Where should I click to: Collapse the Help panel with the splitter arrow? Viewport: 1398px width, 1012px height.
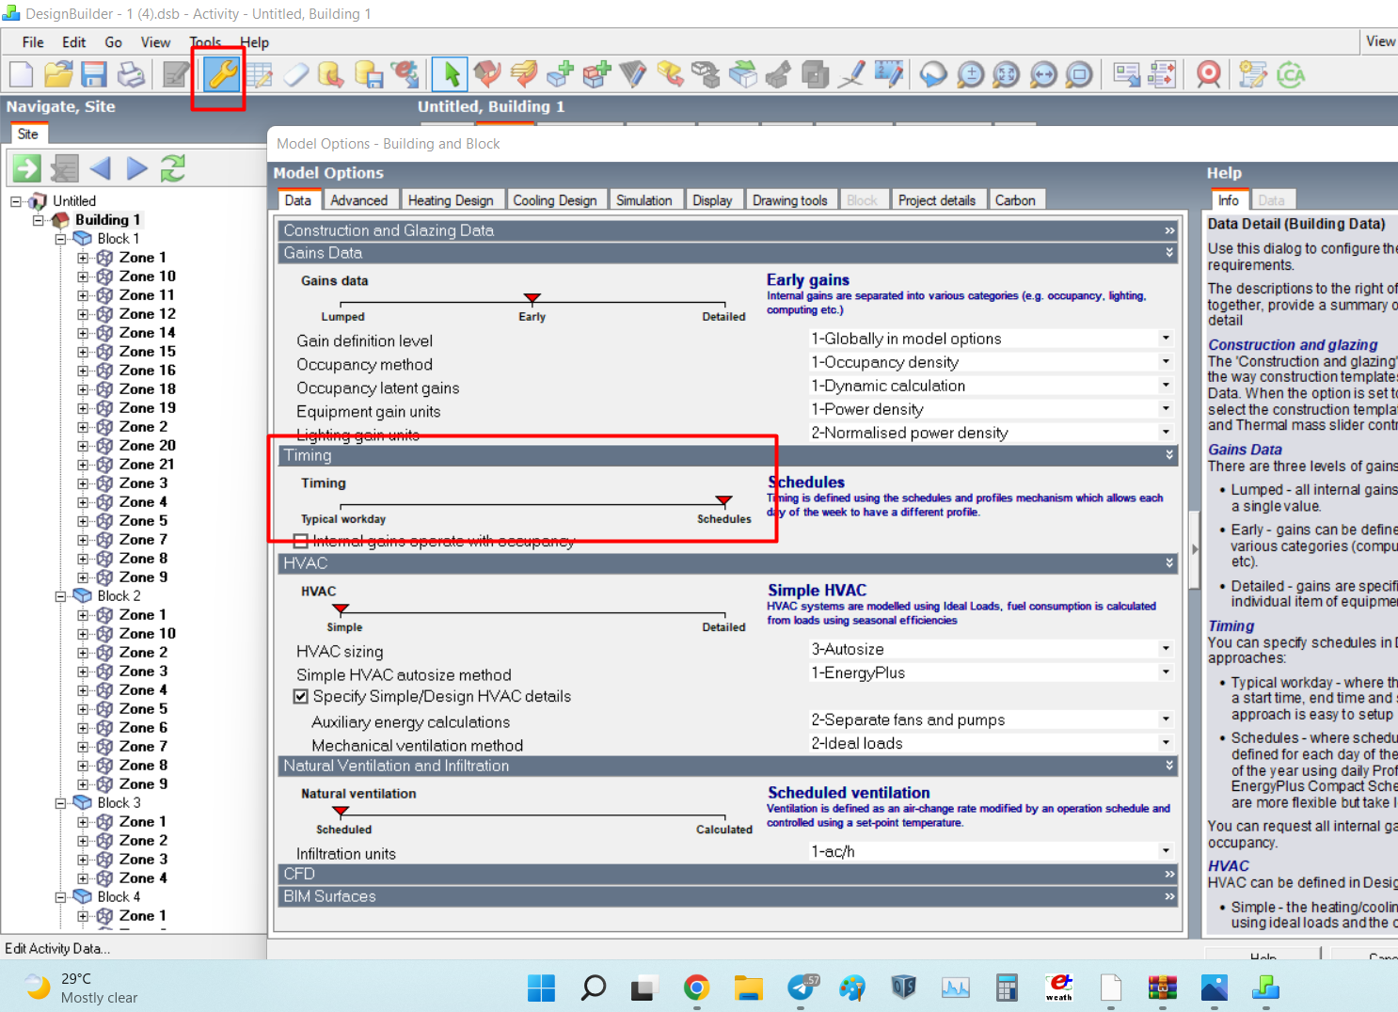pos(1195,549)
